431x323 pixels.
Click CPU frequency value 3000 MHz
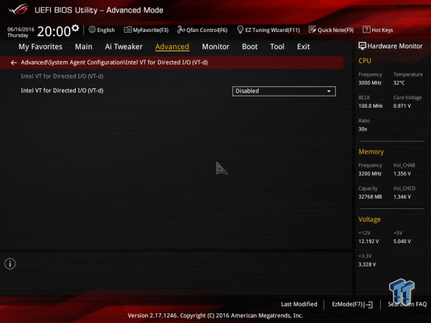tap(370, 83)
